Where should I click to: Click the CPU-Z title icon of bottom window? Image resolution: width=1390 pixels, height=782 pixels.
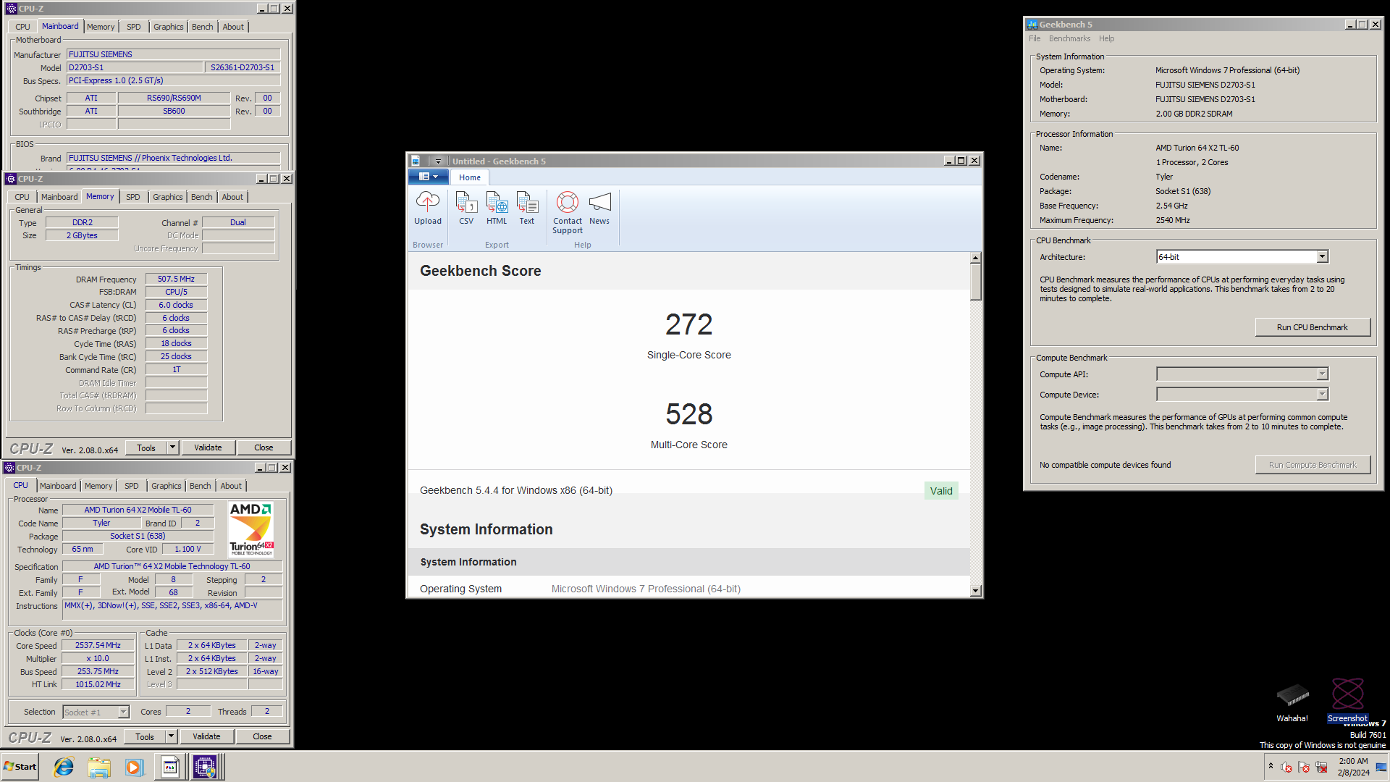pos(9,468)
